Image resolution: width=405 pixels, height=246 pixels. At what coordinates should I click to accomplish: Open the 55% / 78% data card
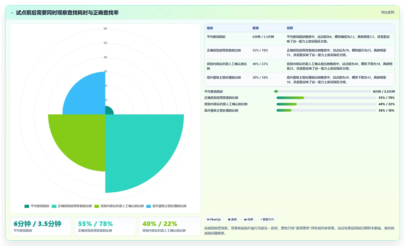coord(105,226)
